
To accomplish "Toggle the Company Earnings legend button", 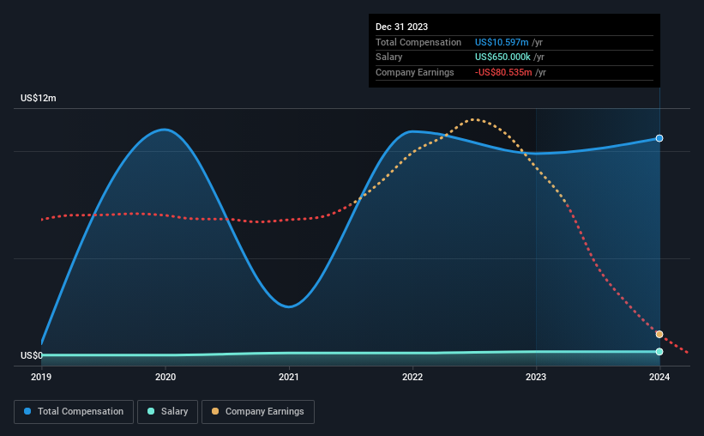I will pyautogui.click(x=258, y=412).
